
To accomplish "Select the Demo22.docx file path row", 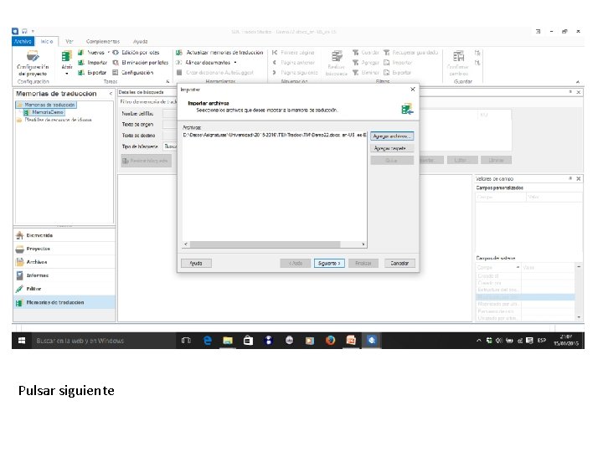I will point(274,136).
